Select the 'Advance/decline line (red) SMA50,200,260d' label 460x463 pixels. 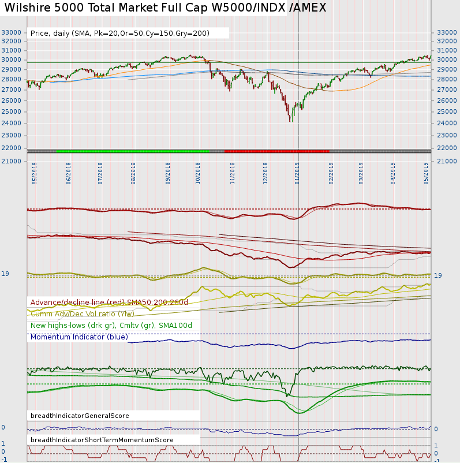click(109, 302)
